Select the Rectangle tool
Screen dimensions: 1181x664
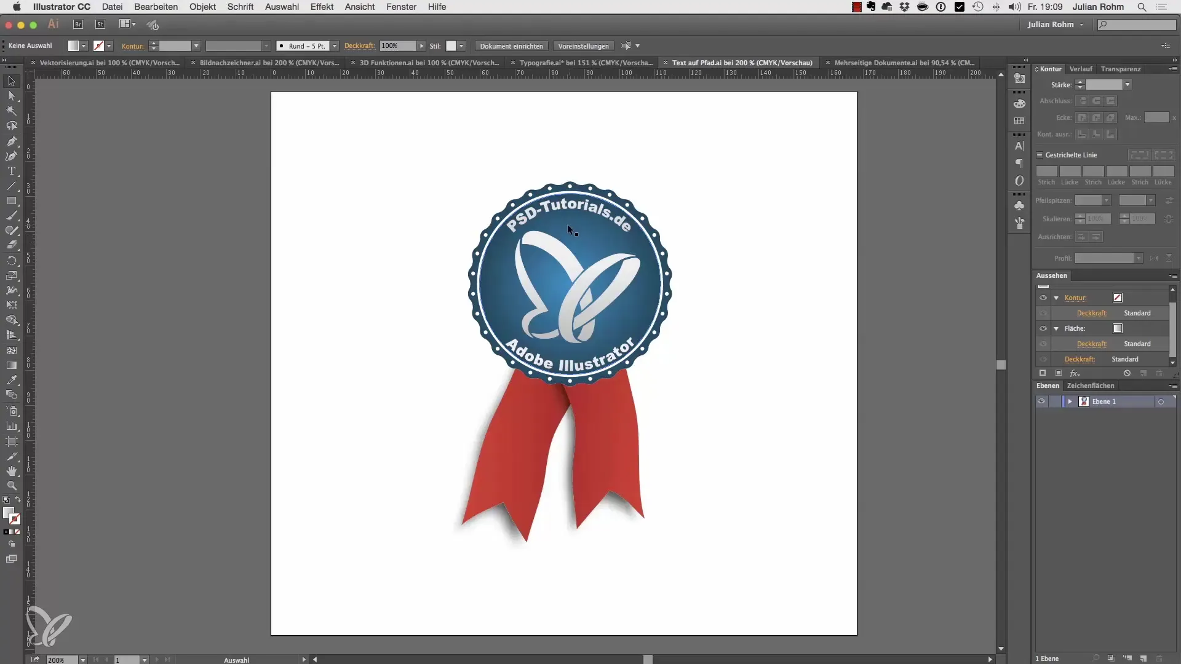coord(11,201)
